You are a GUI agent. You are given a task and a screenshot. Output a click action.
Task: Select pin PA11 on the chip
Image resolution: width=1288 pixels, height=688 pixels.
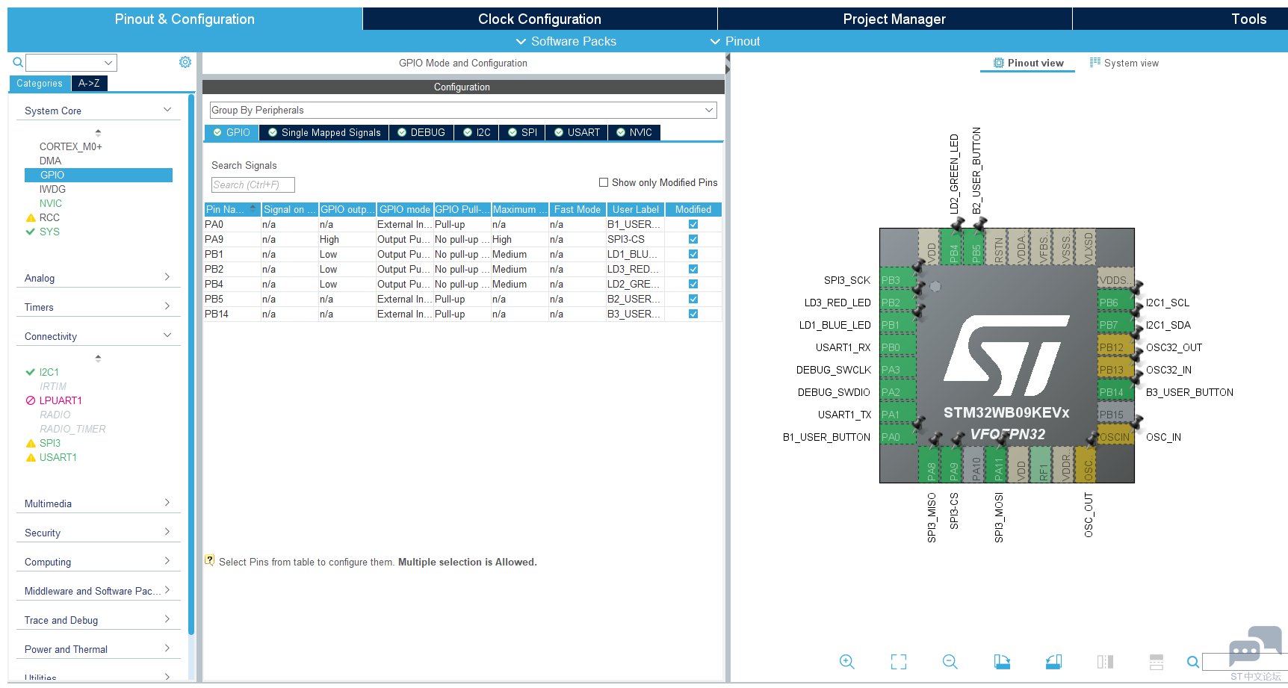tap(997, 464)
